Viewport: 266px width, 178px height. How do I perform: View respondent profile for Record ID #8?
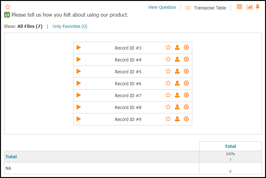click(177, 107)
